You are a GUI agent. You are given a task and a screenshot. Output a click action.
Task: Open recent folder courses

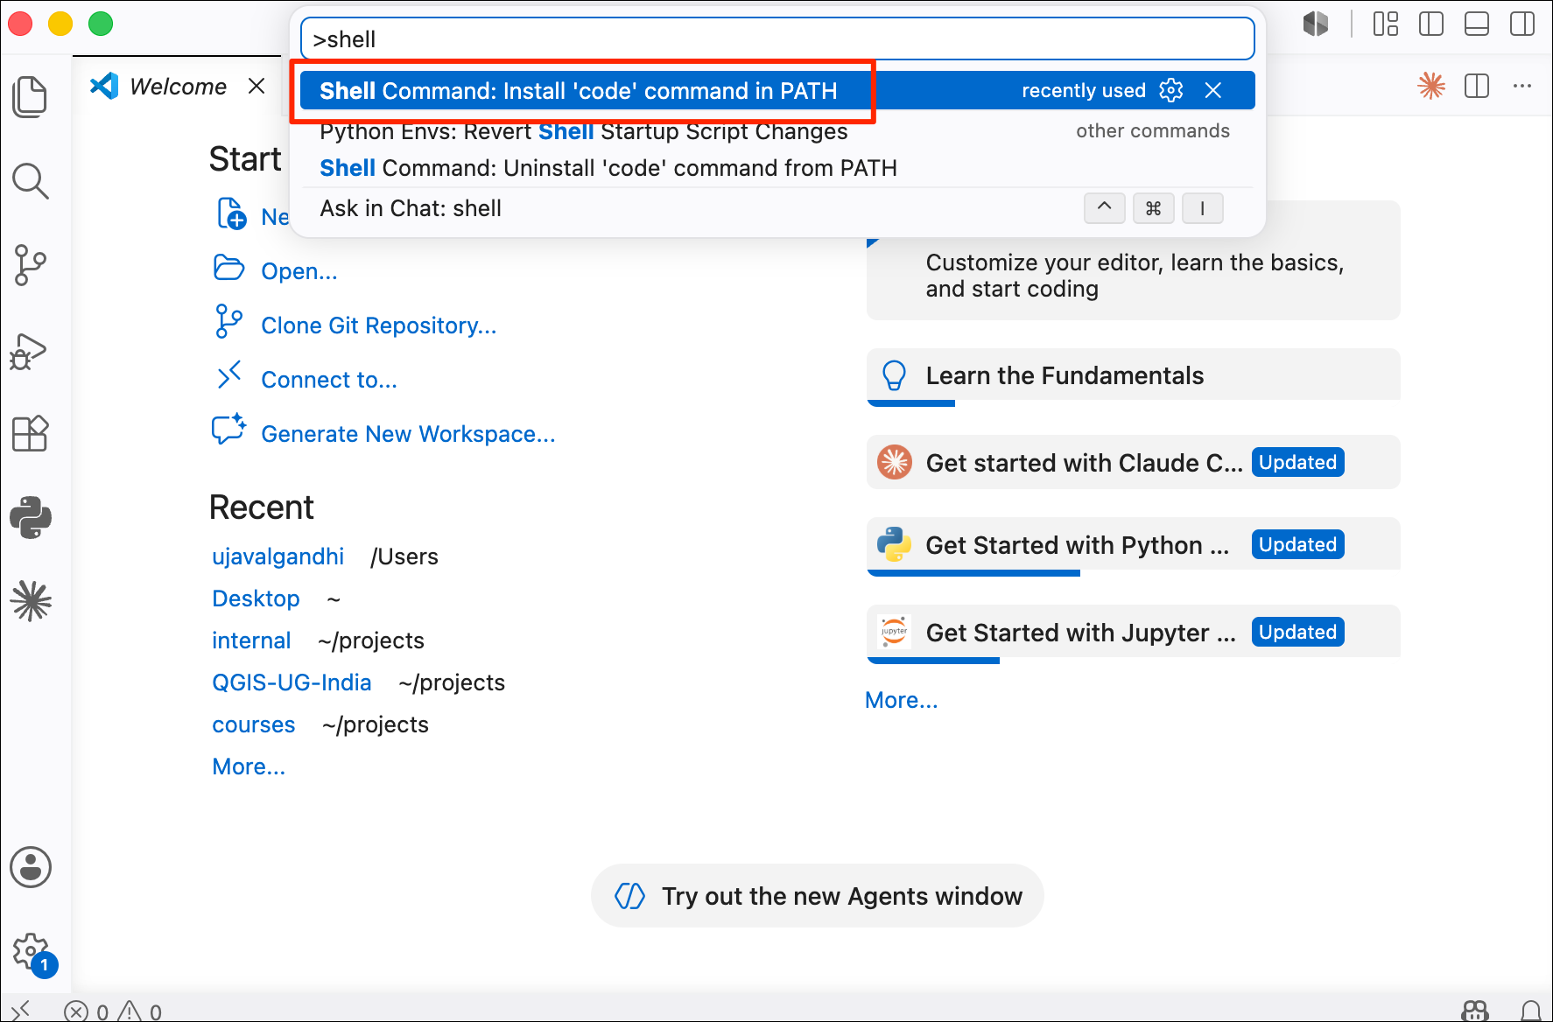pos(254,724)
